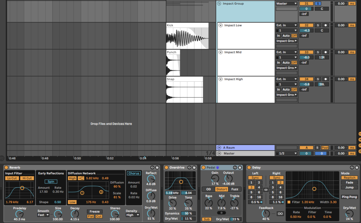Save the Delay preset with disk icon
The image size is (361, 223).
click(x=357, y=168)
